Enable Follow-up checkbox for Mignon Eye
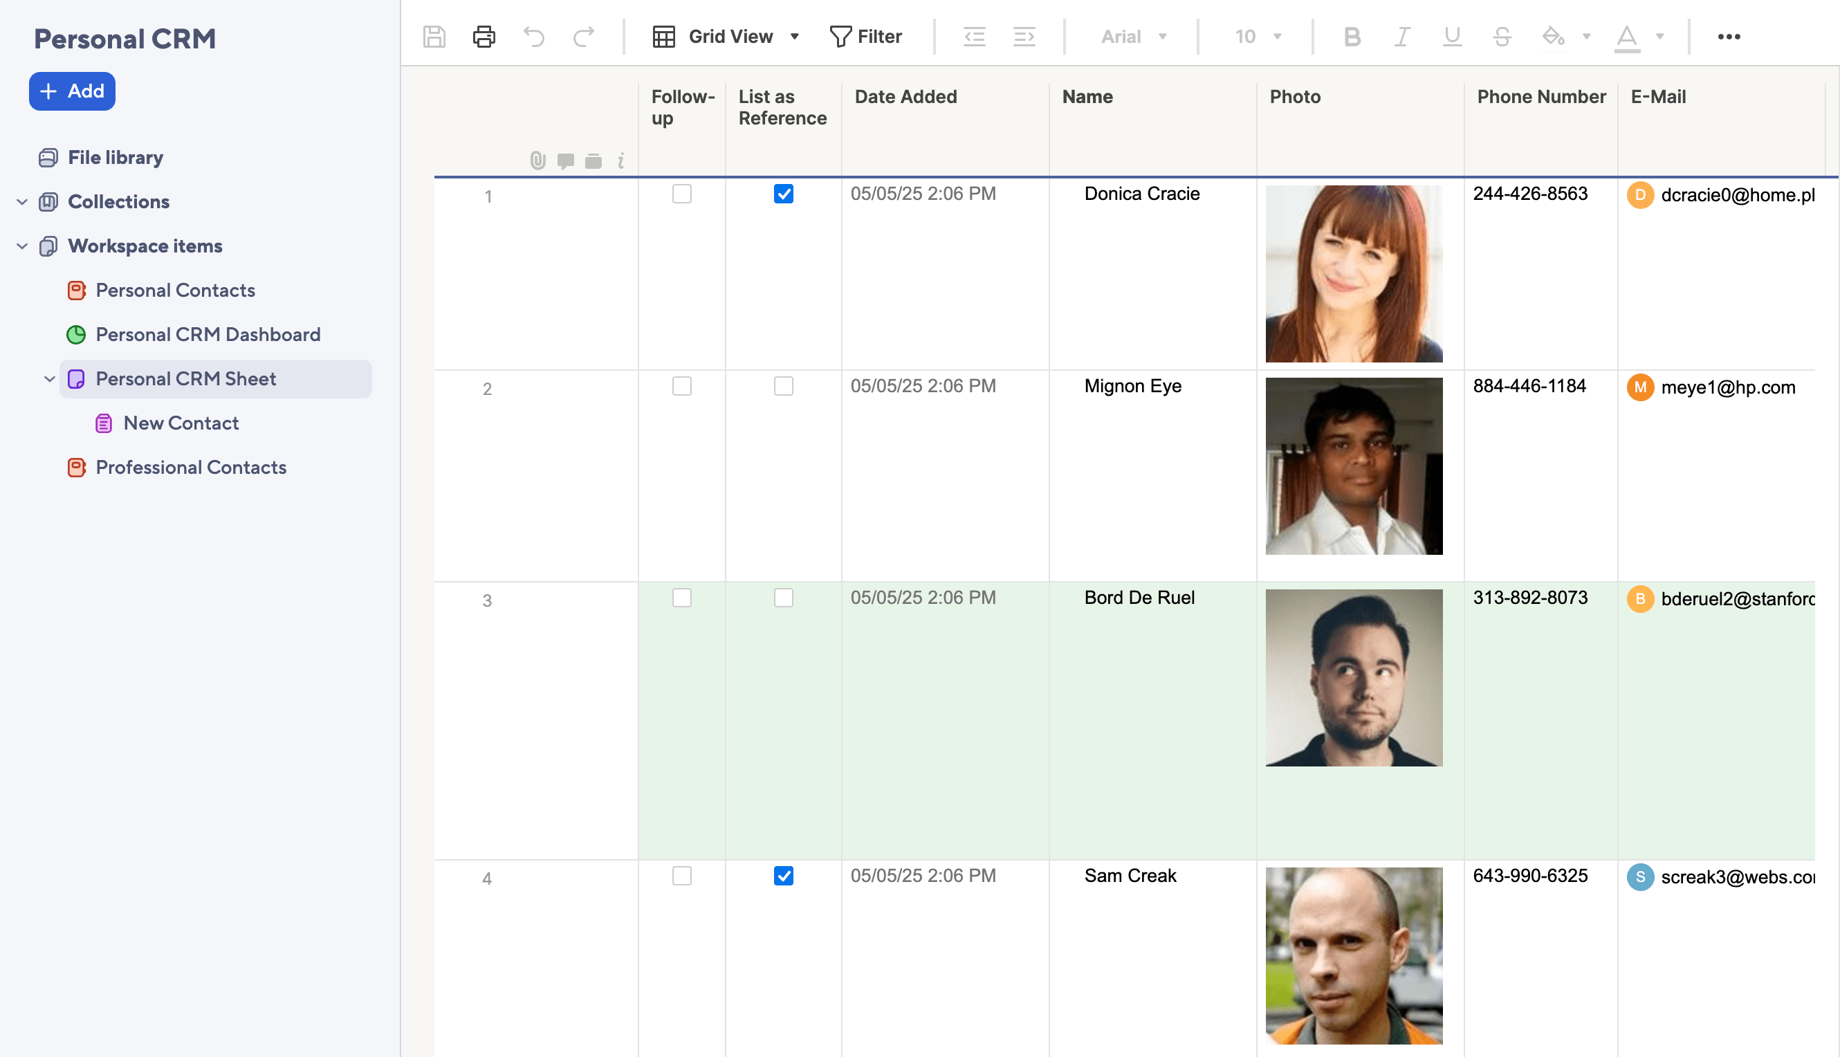 coord(681,386)
